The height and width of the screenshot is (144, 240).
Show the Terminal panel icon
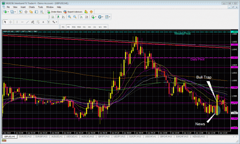36,12
